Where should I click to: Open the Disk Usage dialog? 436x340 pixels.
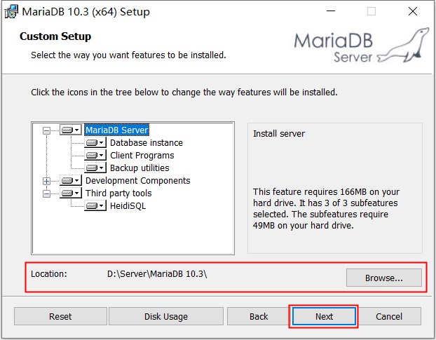click(166, 316)
